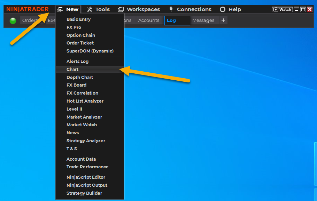The height and width of the screenshot is (201, 317).
Task: Switch to the Messages tab
Action: (203, 21)
